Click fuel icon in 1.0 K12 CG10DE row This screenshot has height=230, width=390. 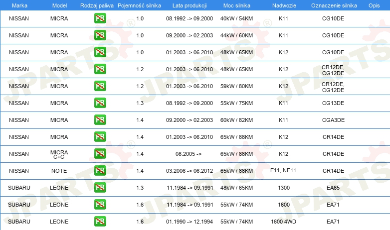pyautogui.click(x=100, y=52)
